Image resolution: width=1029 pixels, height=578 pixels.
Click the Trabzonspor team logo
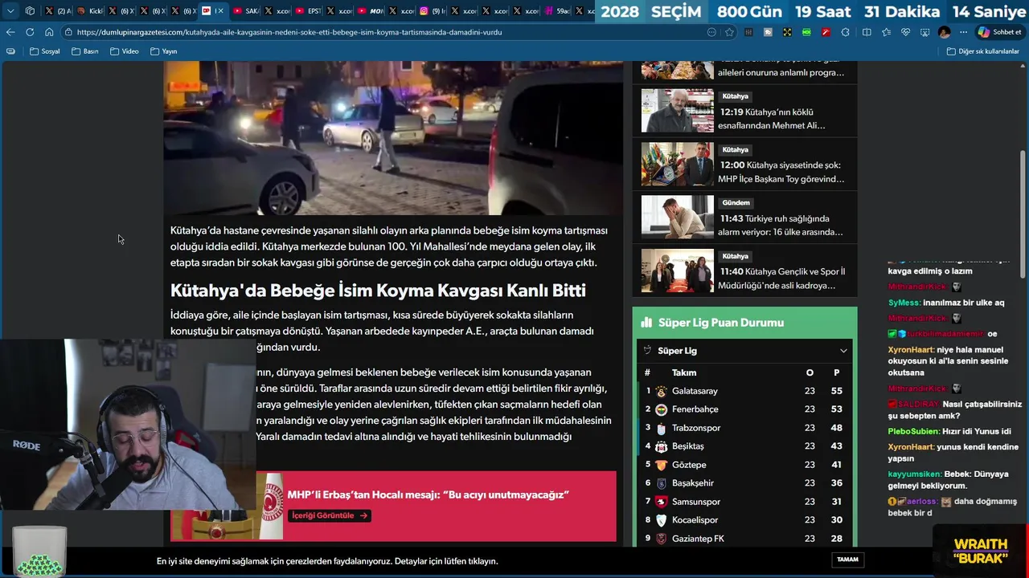(661, 428)
